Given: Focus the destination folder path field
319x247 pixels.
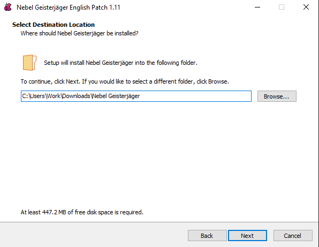Looking at the screenshot, I should [x=136, y=96].
